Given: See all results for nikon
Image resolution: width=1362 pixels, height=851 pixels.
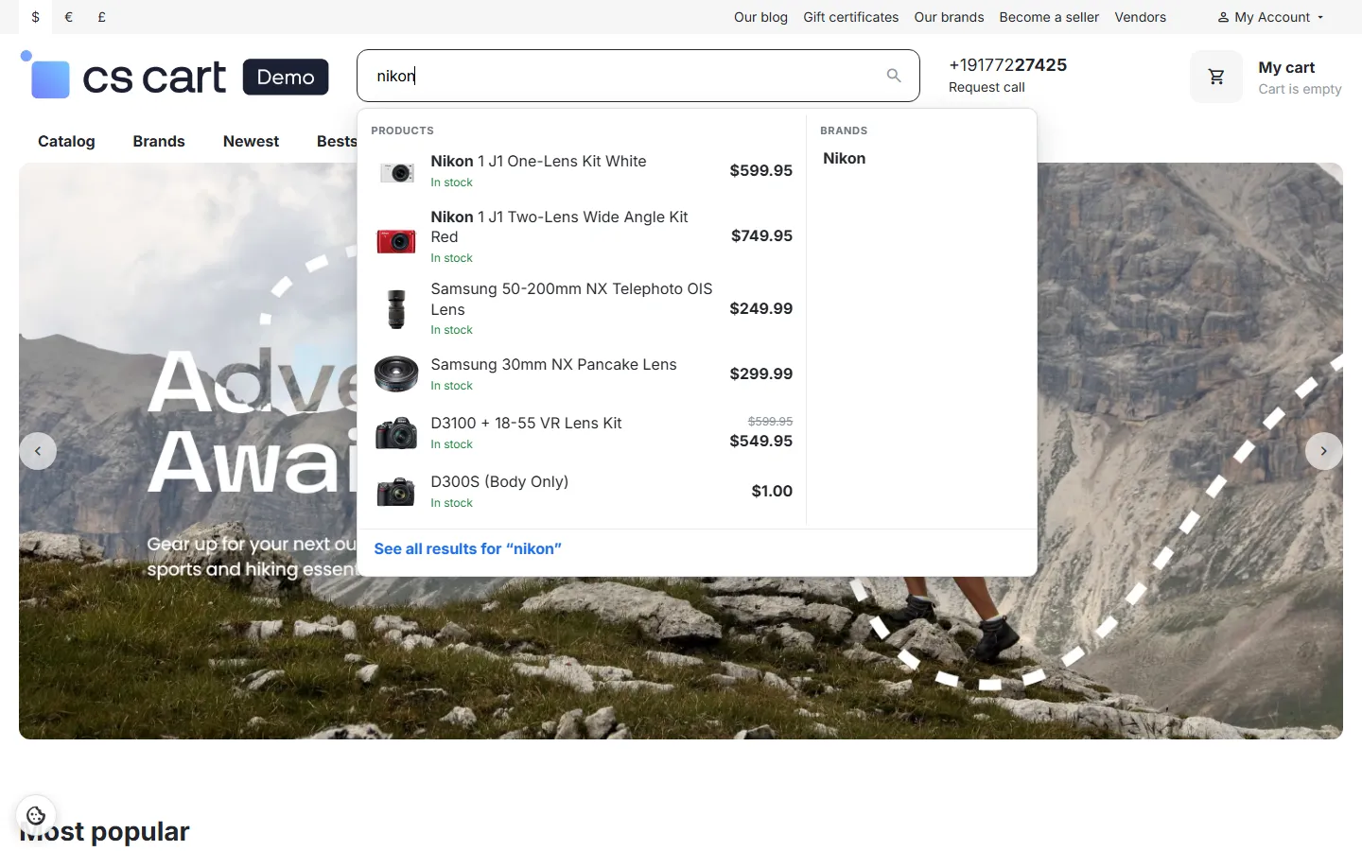Looking at the screenshot, I should pos(467,548).
